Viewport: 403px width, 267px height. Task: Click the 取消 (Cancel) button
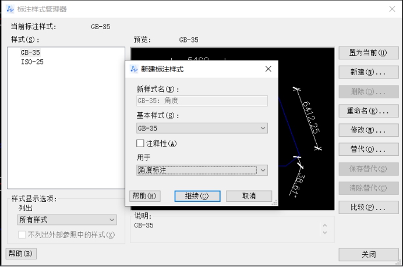click(x=249, y=196)
